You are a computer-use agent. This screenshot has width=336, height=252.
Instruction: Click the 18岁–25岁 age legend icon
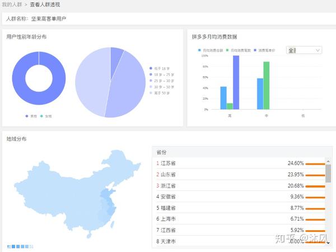[151, 74]
